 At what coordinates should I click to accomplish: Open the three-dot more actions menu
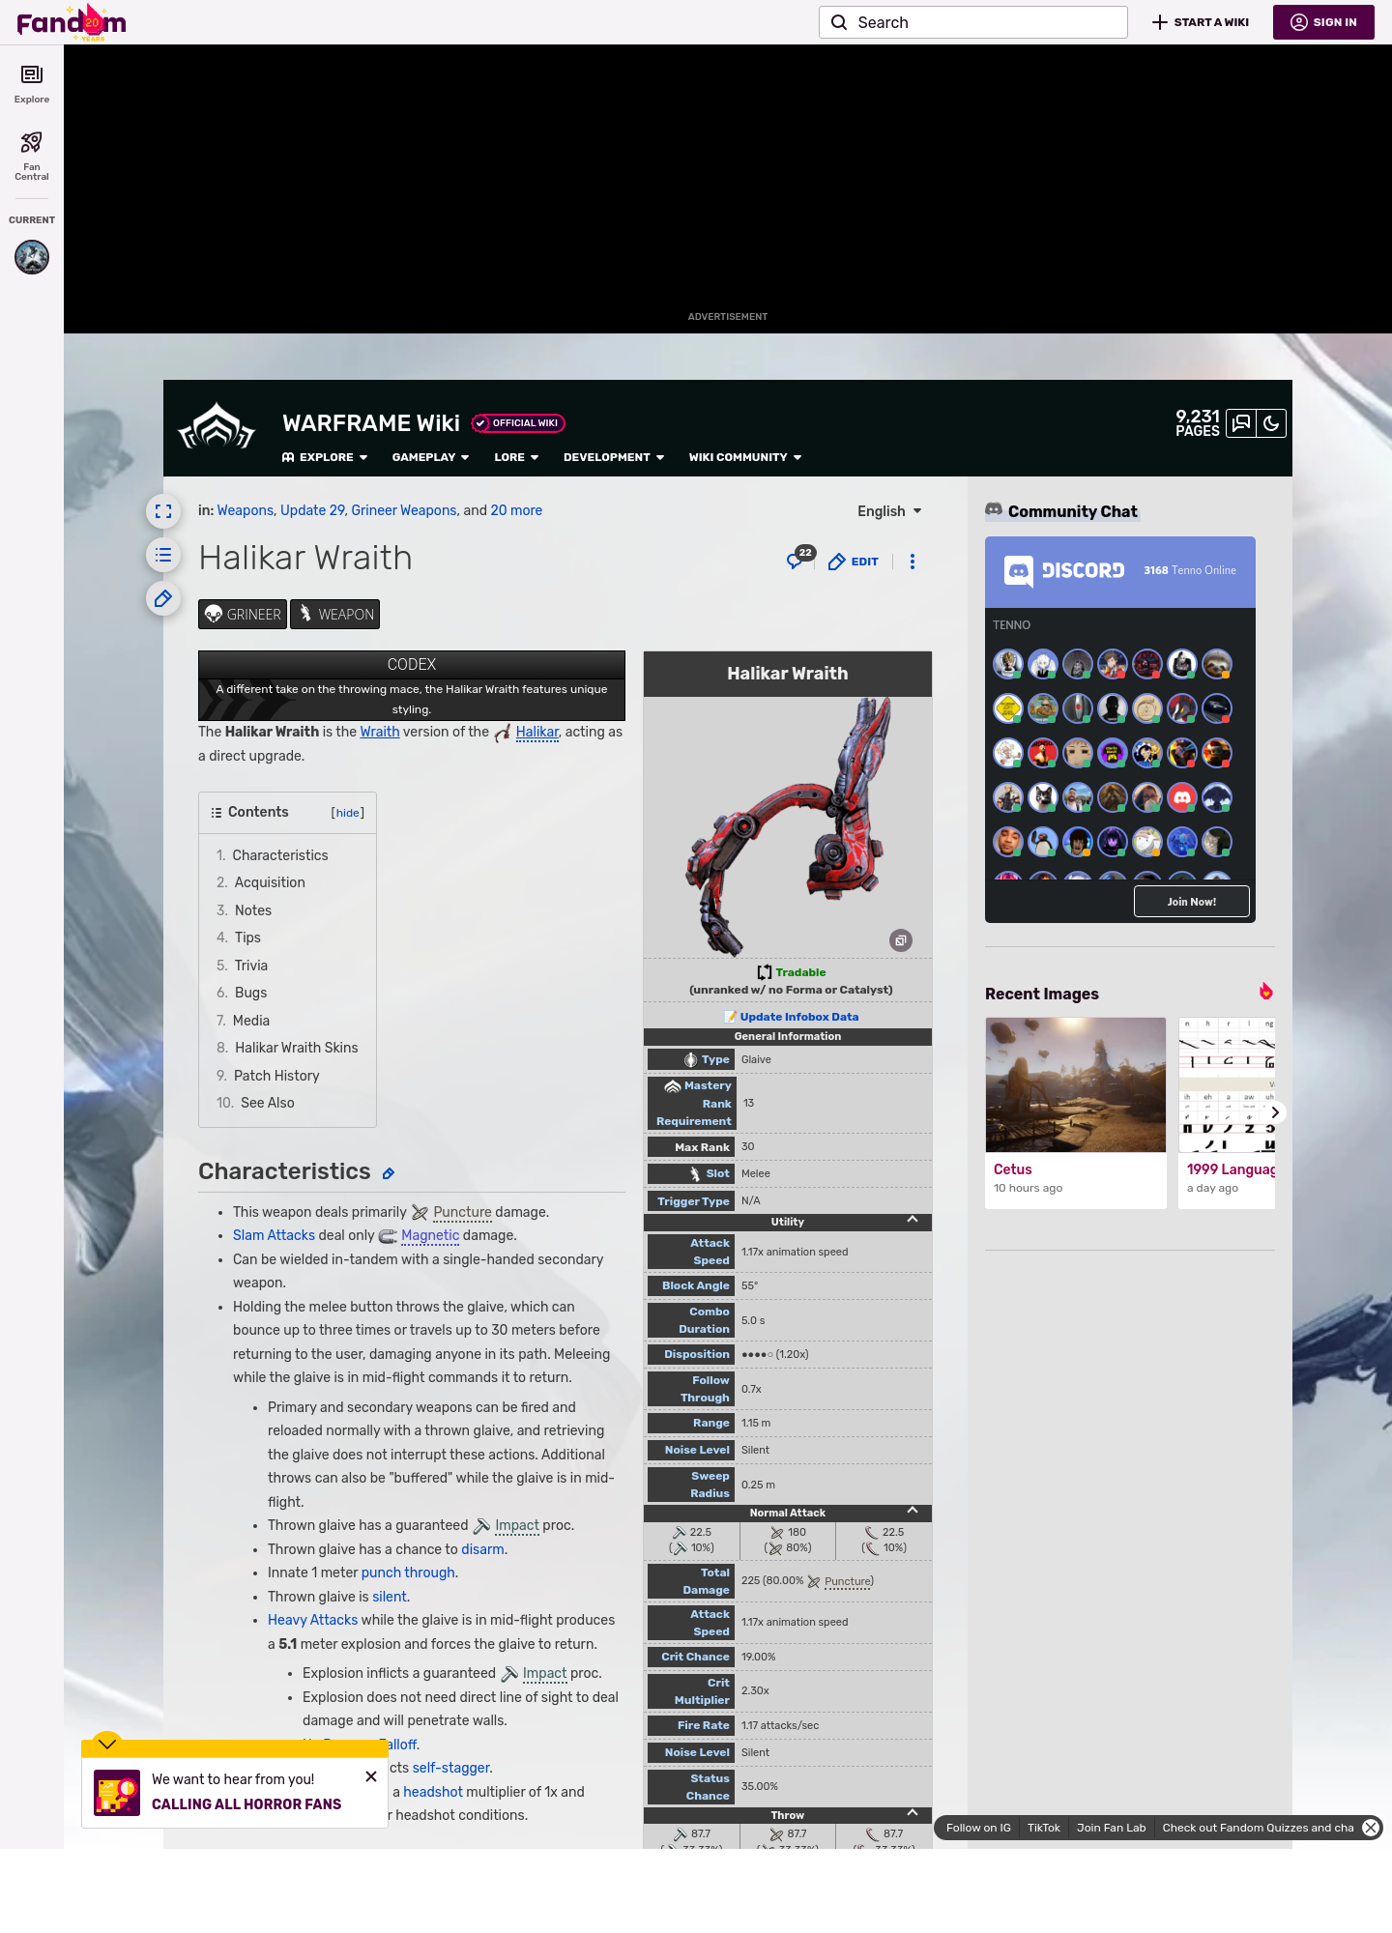(913, 562)
